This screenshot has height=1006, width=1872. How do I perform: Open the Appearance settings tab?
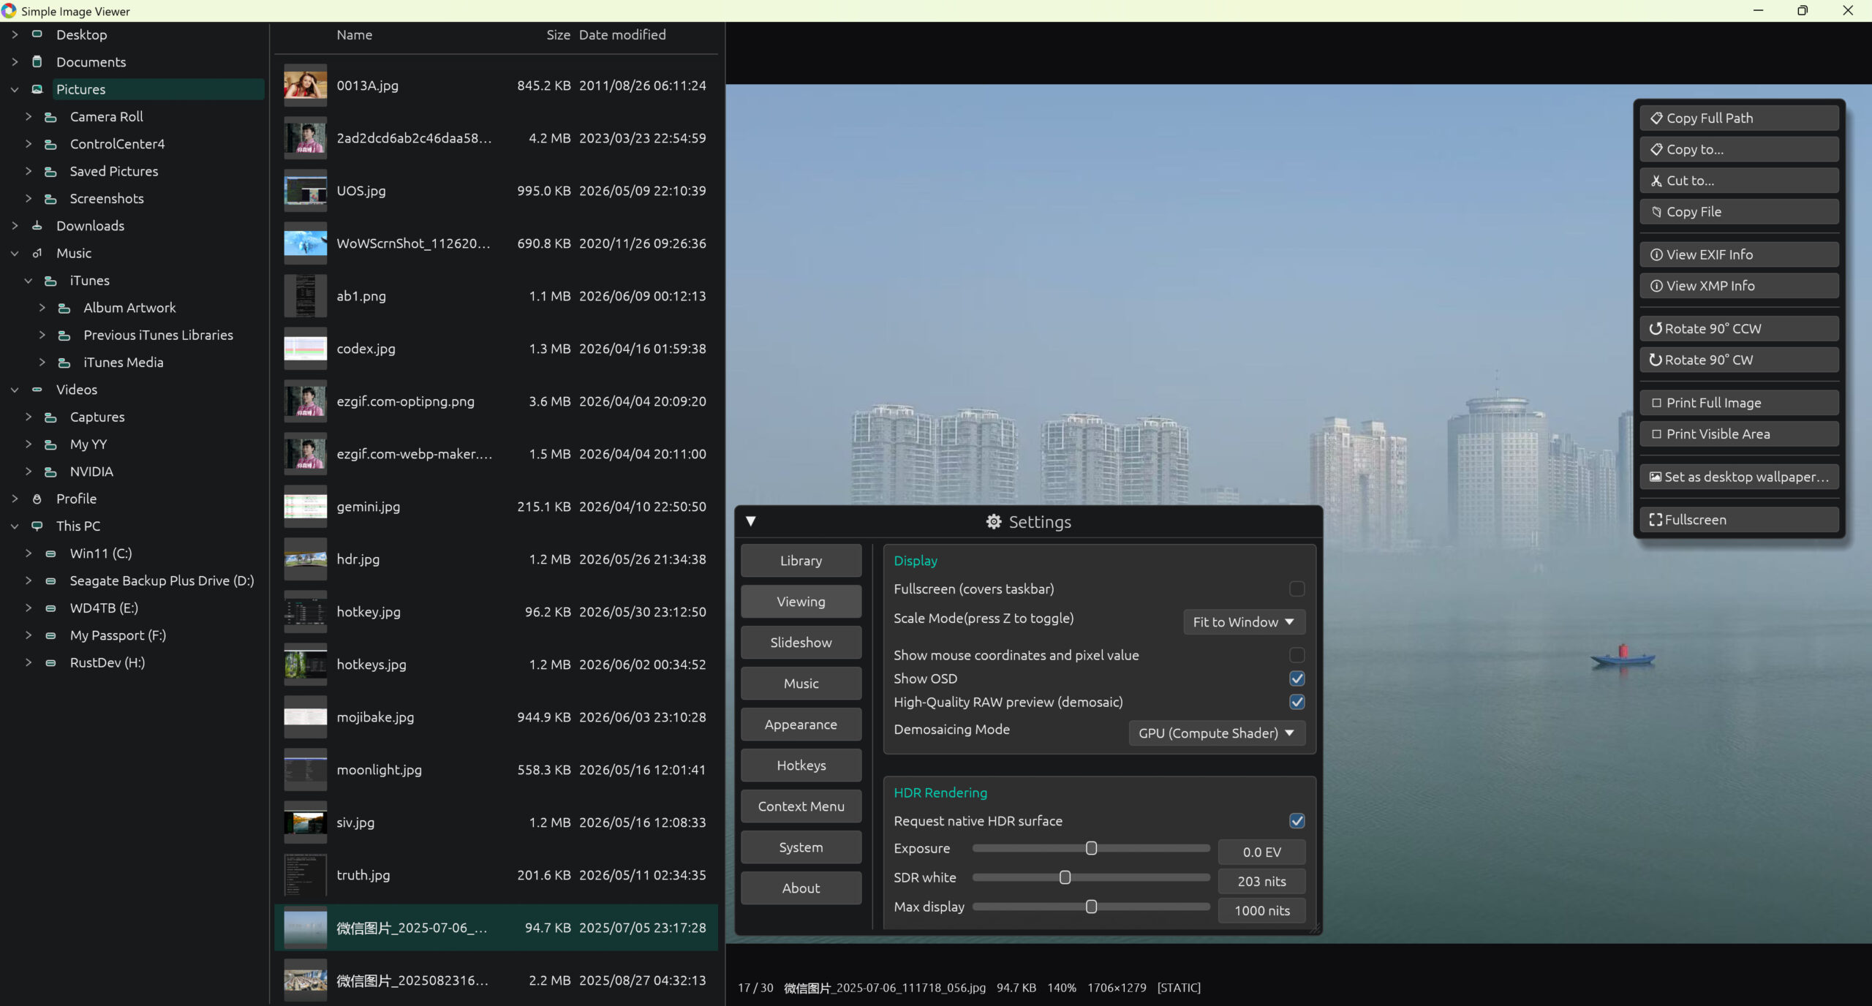(x=801, y=725)
